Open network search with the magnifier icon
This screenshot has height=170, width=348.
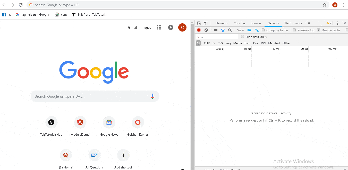[230, 30]
